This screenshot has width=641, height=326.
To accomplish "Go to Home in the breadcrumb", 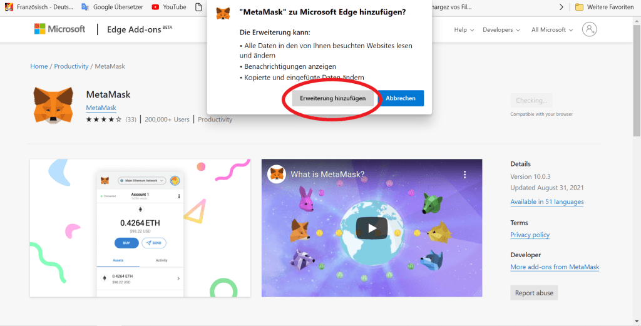I will pyautogui.click(x=39, y=66).
